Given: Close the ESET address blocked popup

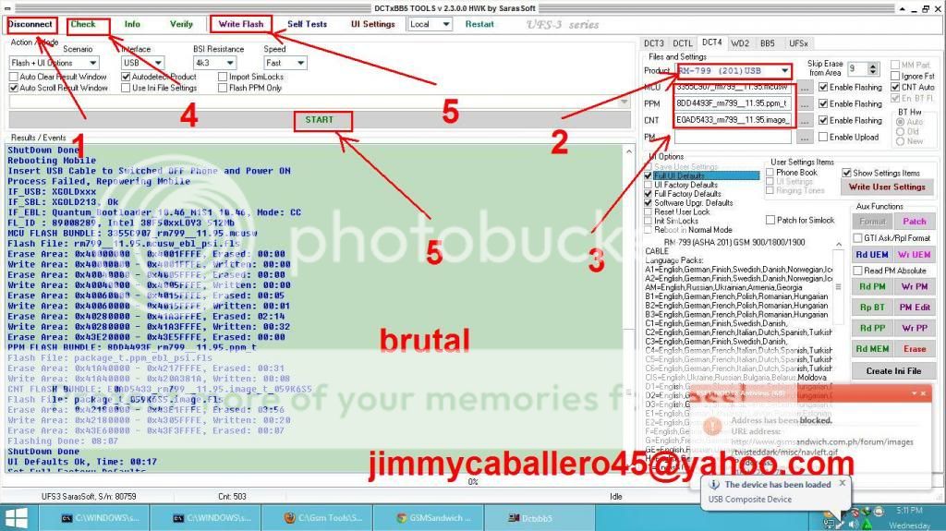Looking at the screenshot, I should [x=924, y=393].
